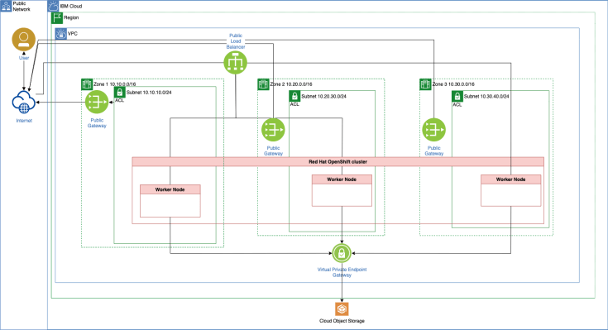
Task: Select the Cloud Object Storage icon
Action: click(x=342, y=309)
